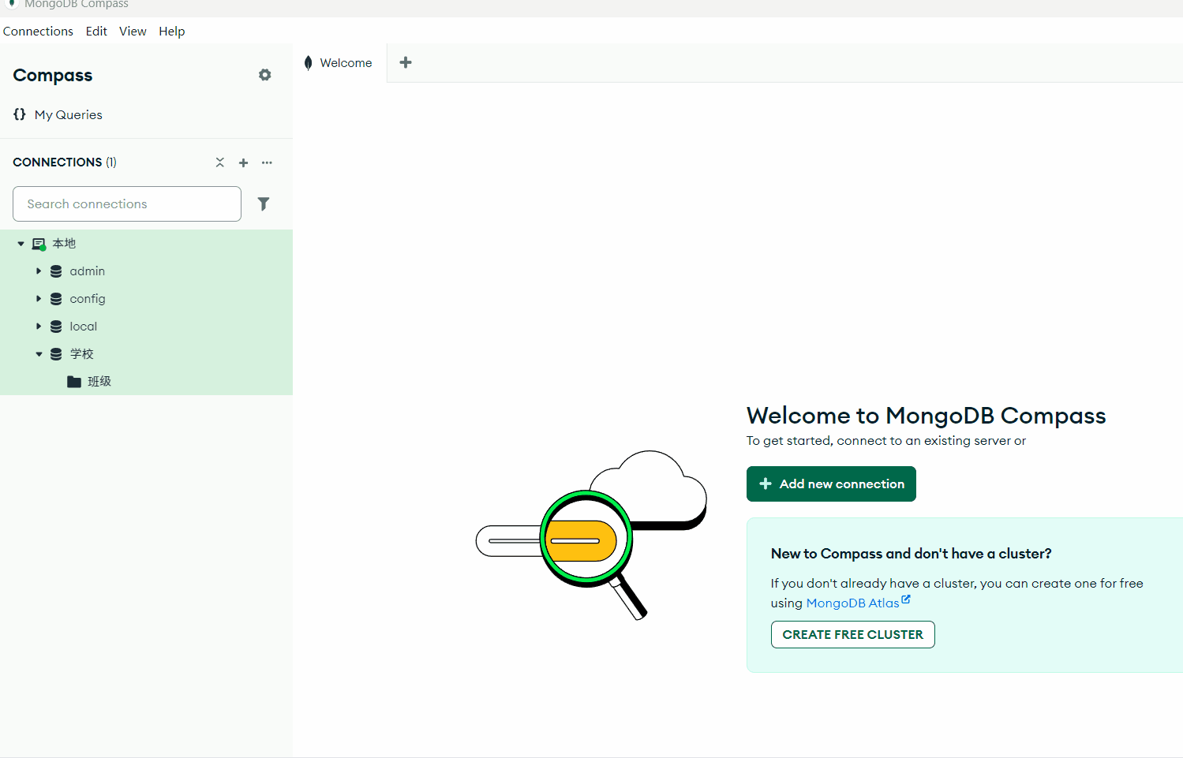The height and width of the screenshot is (758, 1183).
Task: Open My Queries
Action: (x=68, y=115)
